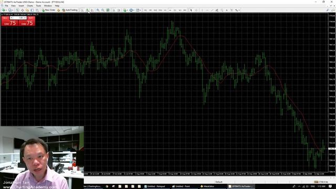Select the H1 timeframe
The image size is (336, 189).
165,10
